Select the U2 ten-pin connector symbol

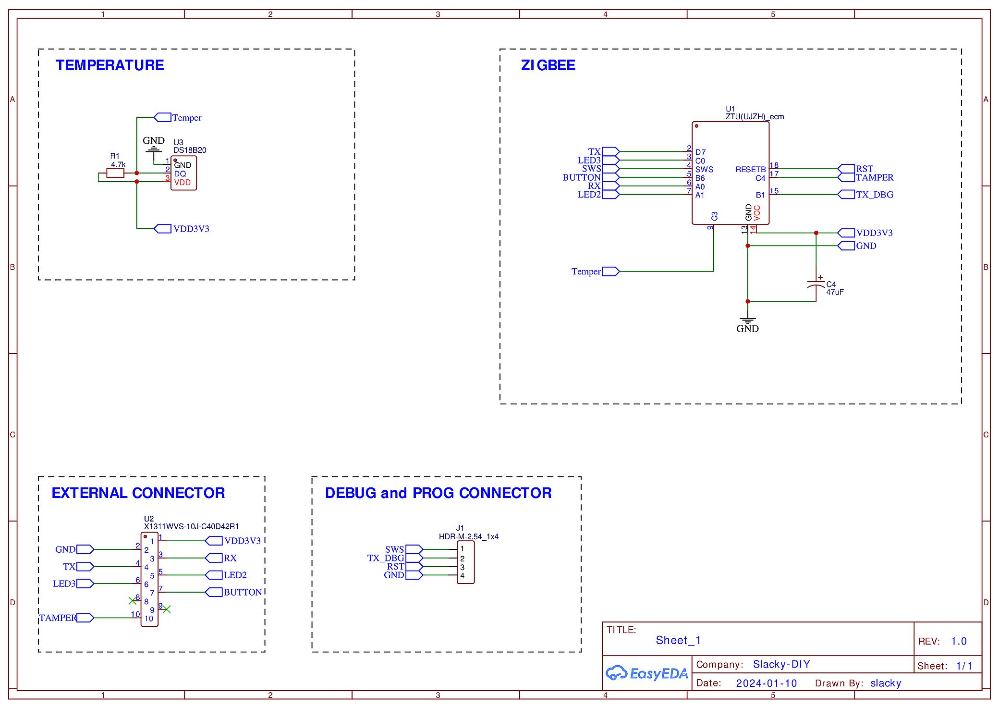pyautogui.click(x=149, y=579)
